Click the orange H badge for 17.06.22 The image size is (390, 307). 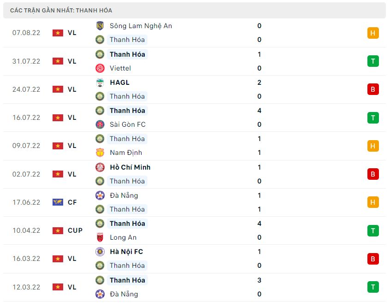point(373,202)
